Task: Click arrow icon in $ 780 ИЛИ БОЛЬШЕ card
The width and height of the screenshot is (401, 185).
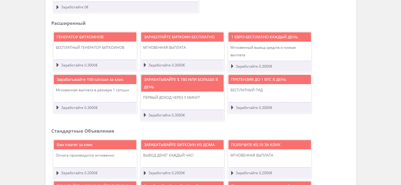Action: pos(145,115)
